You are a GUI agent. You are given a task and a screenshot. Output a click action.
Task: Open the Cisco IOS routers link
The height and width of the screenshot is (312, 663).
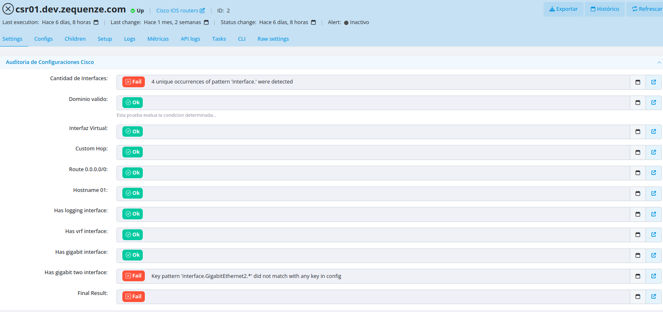177,11
